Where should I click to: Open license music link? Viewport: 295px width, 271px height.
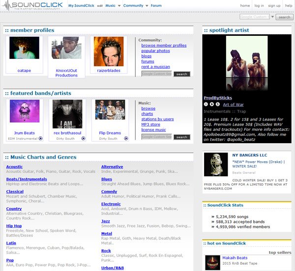153,129
